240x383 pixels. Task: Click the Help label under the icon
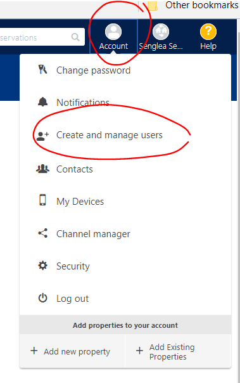[208, 46]
